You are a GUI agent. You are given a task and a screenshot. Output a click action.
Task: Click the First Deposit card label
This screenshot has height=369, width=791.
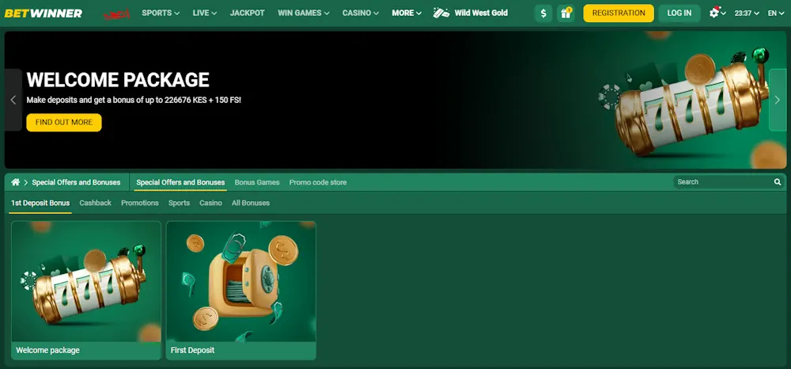[x=193, y=350]
